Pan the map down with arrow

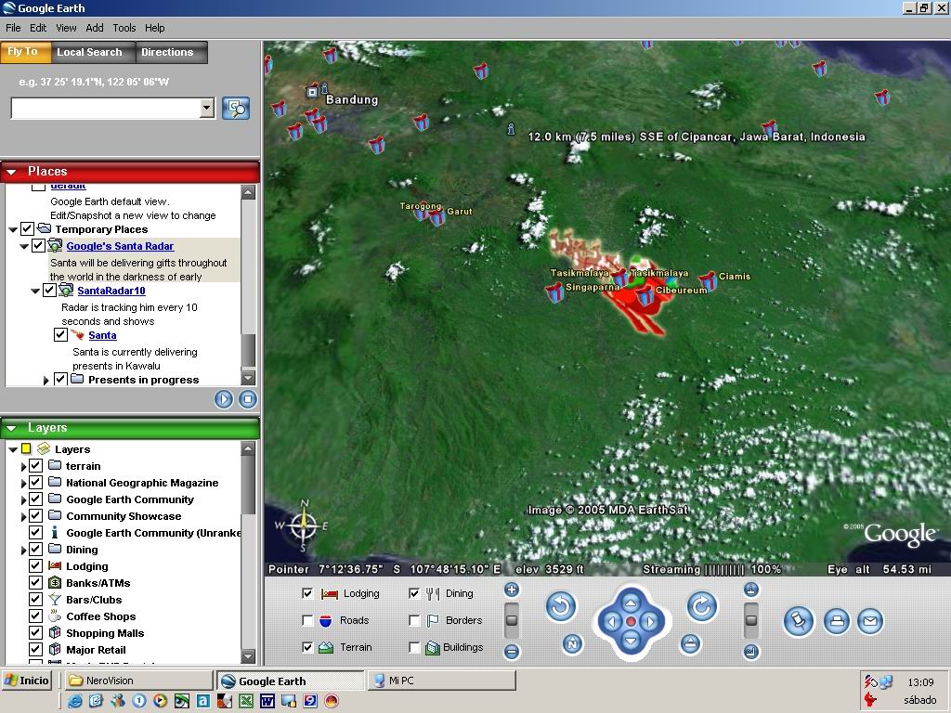pos(631,641)
